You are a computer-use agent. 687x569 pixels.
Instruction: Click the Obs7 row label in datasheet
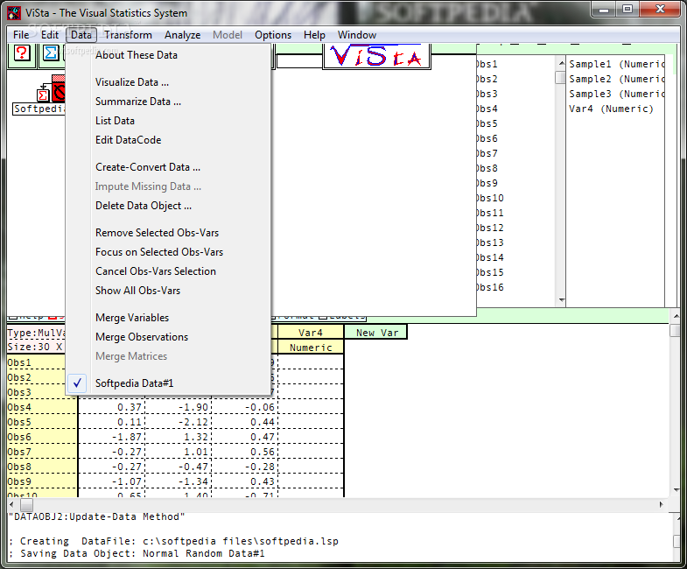click(x=42, y=452)
